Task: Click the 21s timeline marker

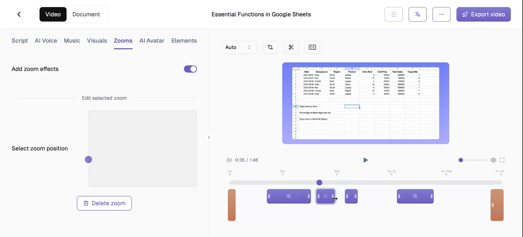Action: click(282, 172)
